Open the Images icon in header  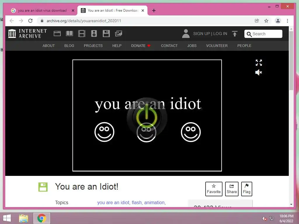click(x=119, y=34)
